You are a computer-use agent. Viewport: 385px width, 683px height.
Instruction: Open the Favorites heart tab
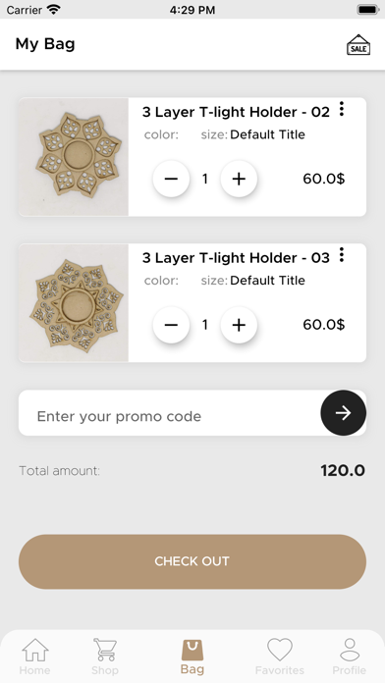click(x=280, y=657)
